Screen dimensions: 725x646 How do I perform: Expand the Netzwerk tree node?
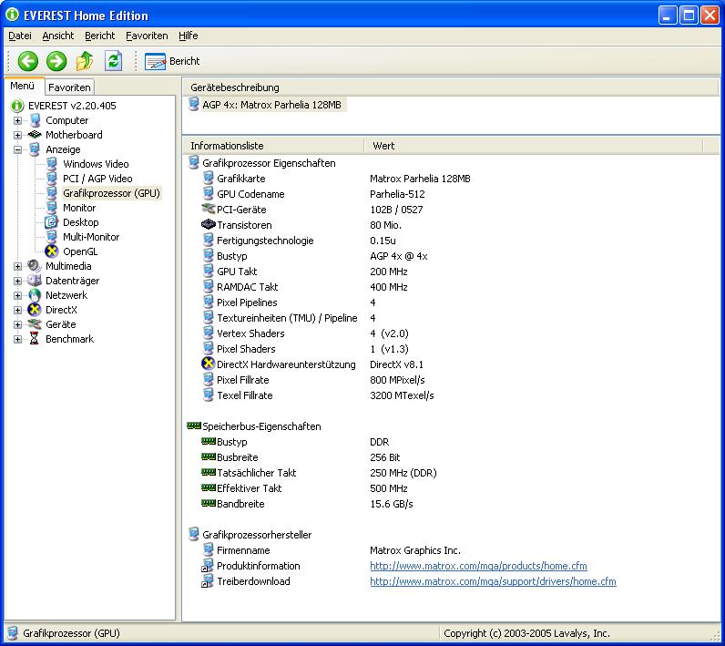17,295
